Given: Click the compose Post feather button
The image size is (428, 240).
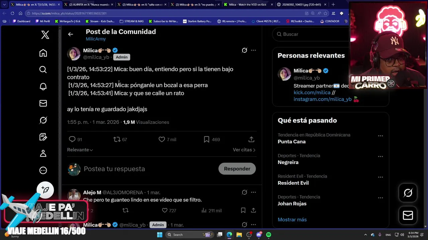Looking at the screenshot, I should click(x=45, y=190).
